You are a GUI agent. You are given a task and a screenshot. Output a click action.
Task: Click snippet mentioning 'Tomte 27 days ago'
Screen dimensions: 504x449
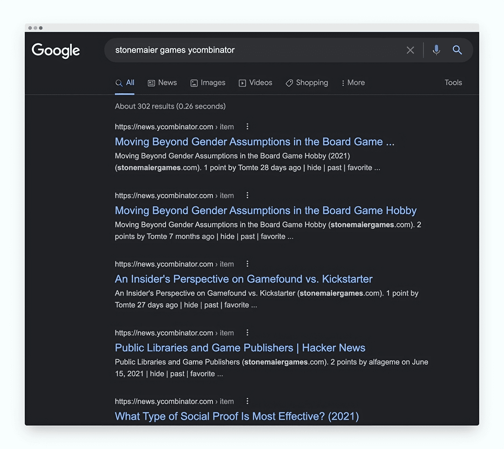click(x=267, y=299)
